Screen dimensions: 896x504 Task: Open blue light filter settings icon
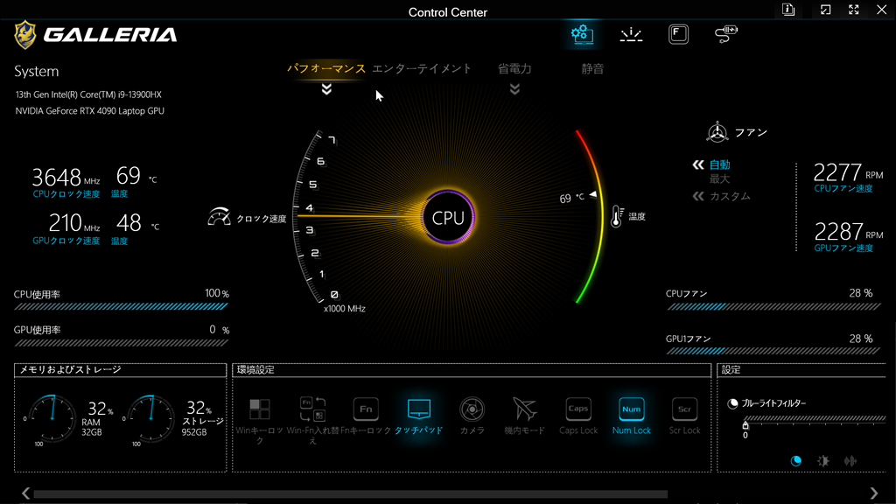tap(795, 460)
